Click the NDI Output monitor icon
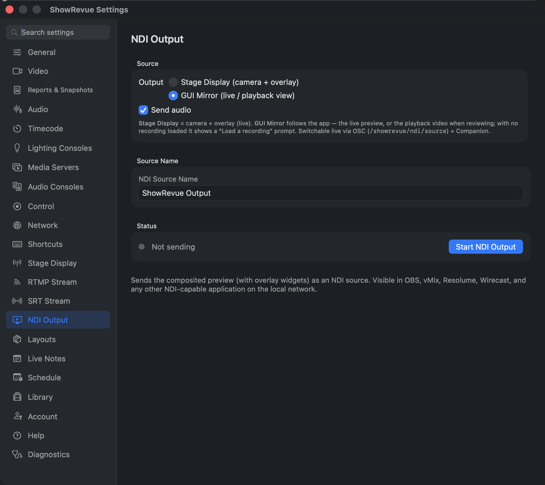This screenshot has width=545, height=485. pos(17,320)
